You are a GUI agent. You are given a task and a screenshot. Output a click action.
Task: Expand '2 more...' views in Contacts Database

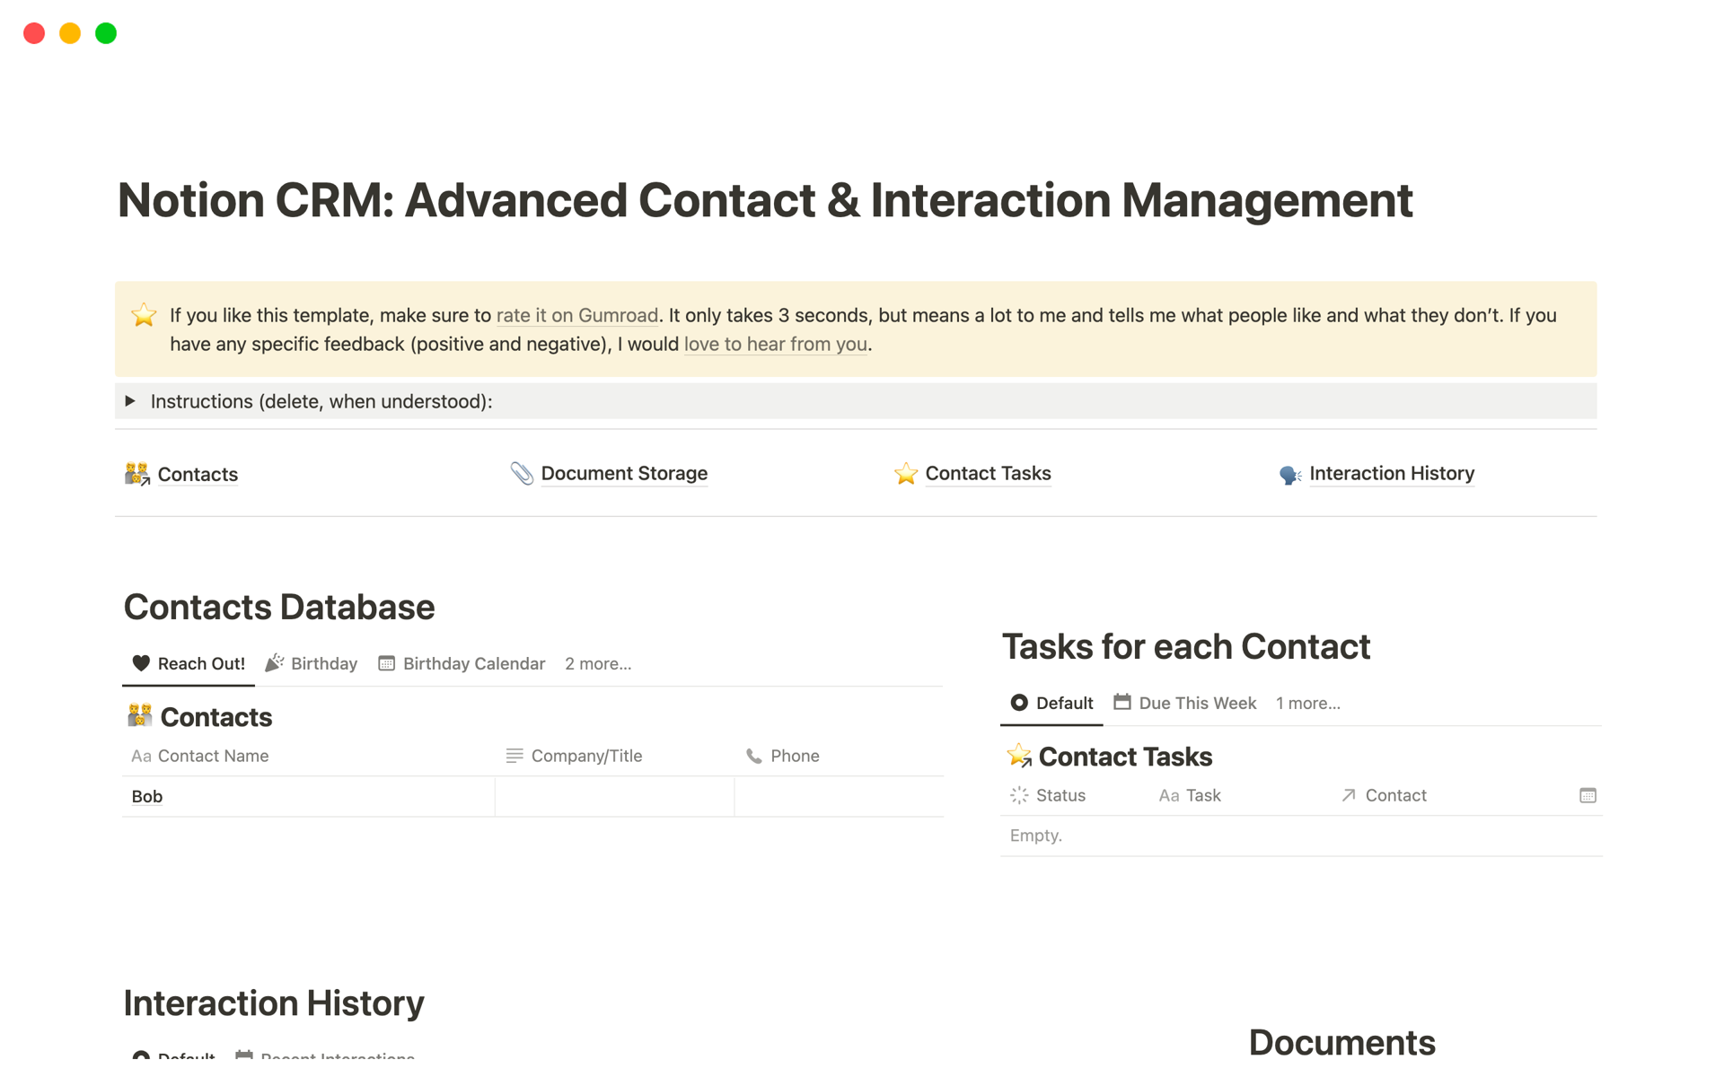click(598, 663)
